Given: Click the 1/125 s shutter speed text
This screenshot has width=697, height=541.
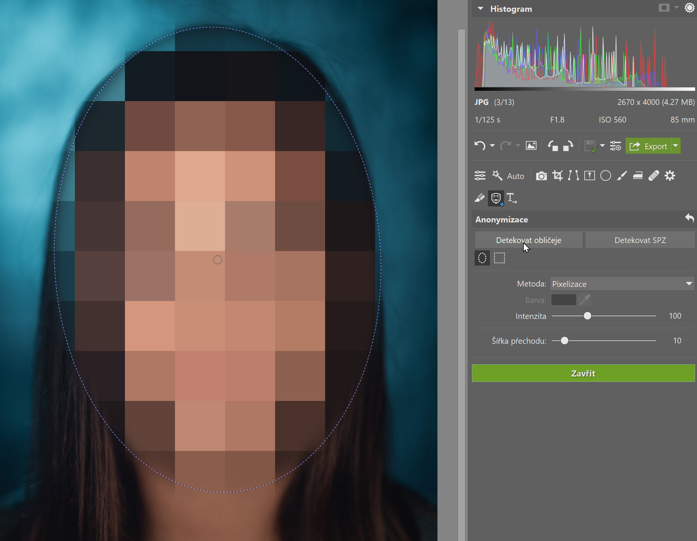Looking at the screenshot, I should pos(487,120).
